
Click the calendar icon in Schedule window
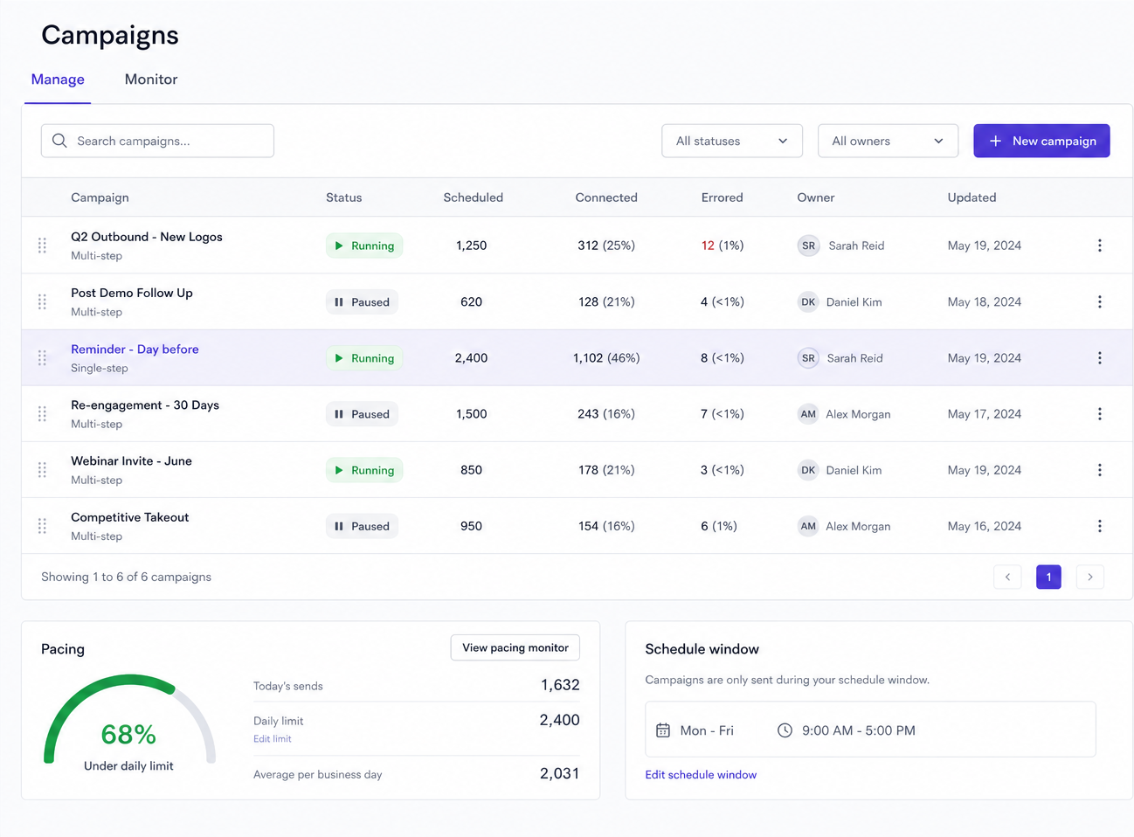663,730
